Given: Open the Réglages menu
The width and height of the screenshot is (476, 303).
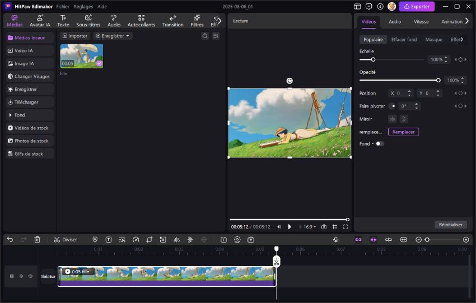Looking at the screenshot, I should coord(83,6).
